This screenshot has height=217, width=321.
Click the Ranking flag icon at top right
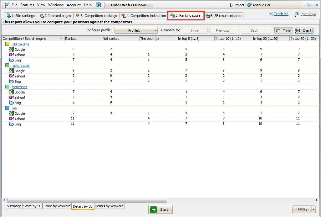(297, 14)
